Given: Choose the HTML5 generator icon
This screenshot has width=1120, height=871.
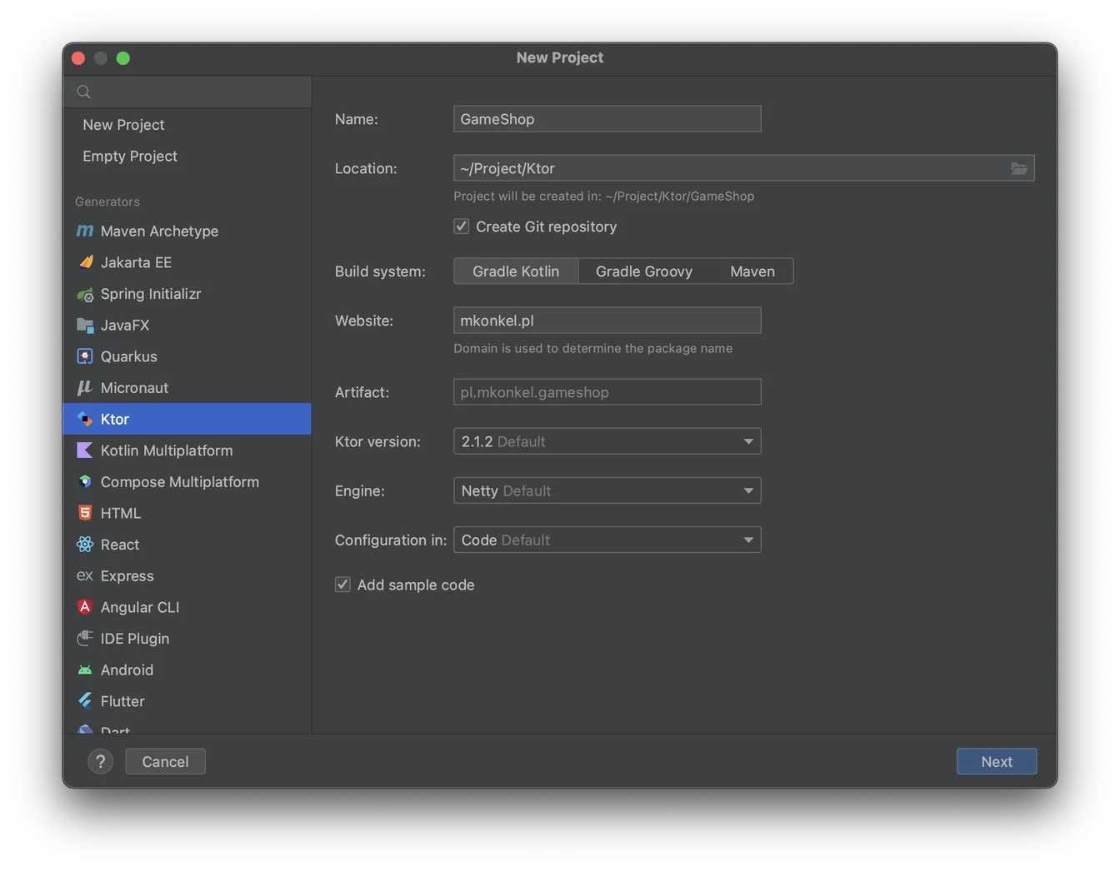Looking at the screenshot, I should tap(85, 513).
